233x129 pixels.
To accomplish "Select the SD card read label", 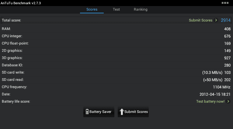I will pyautogui.click(x=13, y=80).
